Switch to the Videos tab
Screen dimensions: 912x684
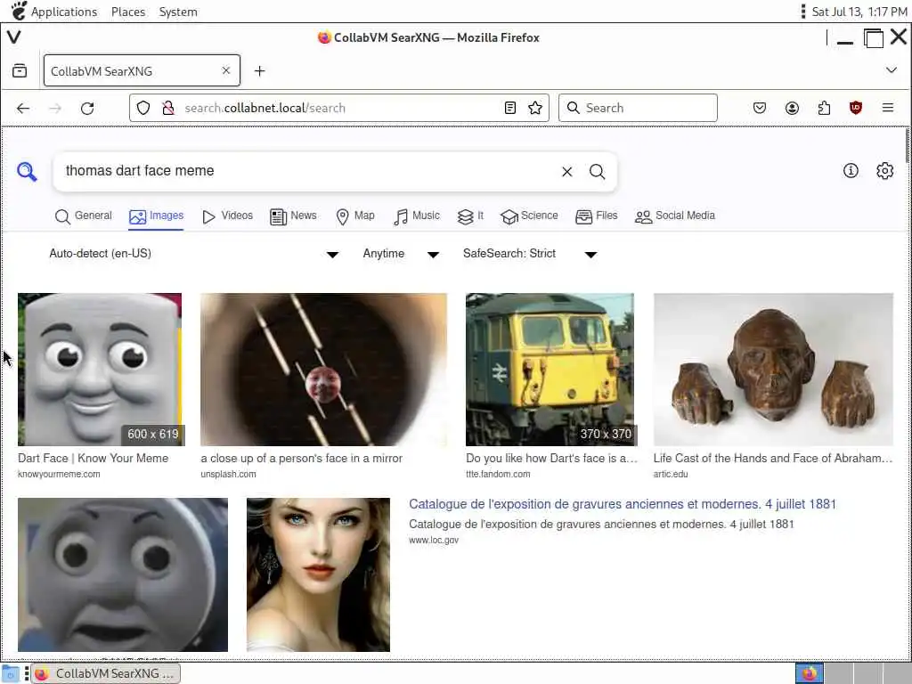click(227, 216)
